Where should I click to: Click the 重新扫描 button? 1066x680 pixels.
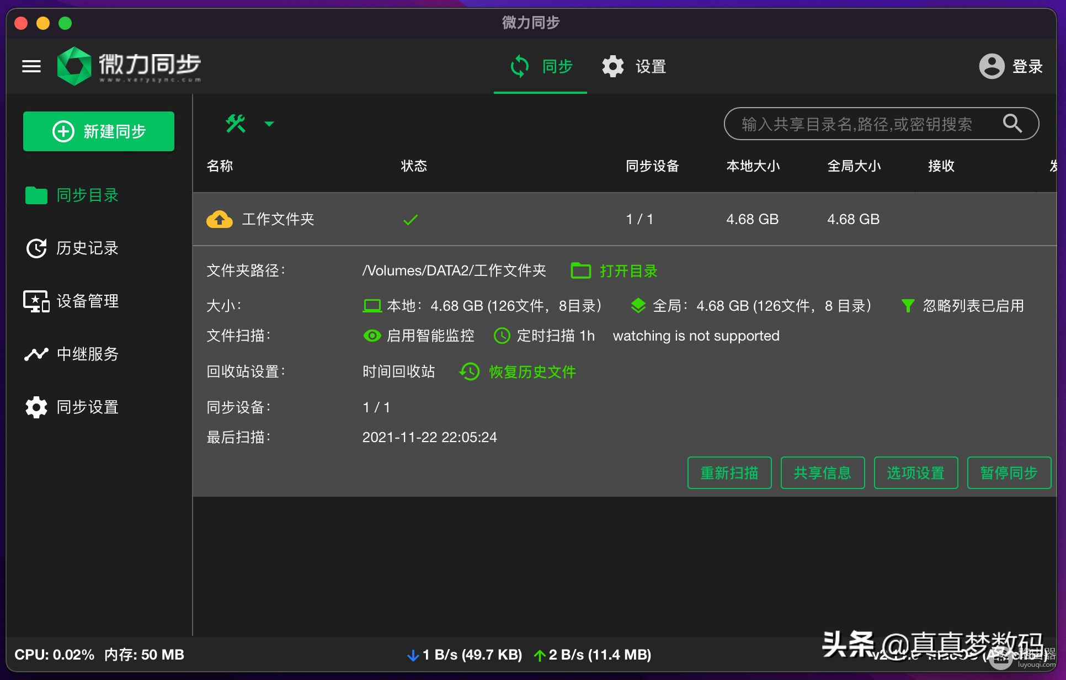[x=729, y=472]
